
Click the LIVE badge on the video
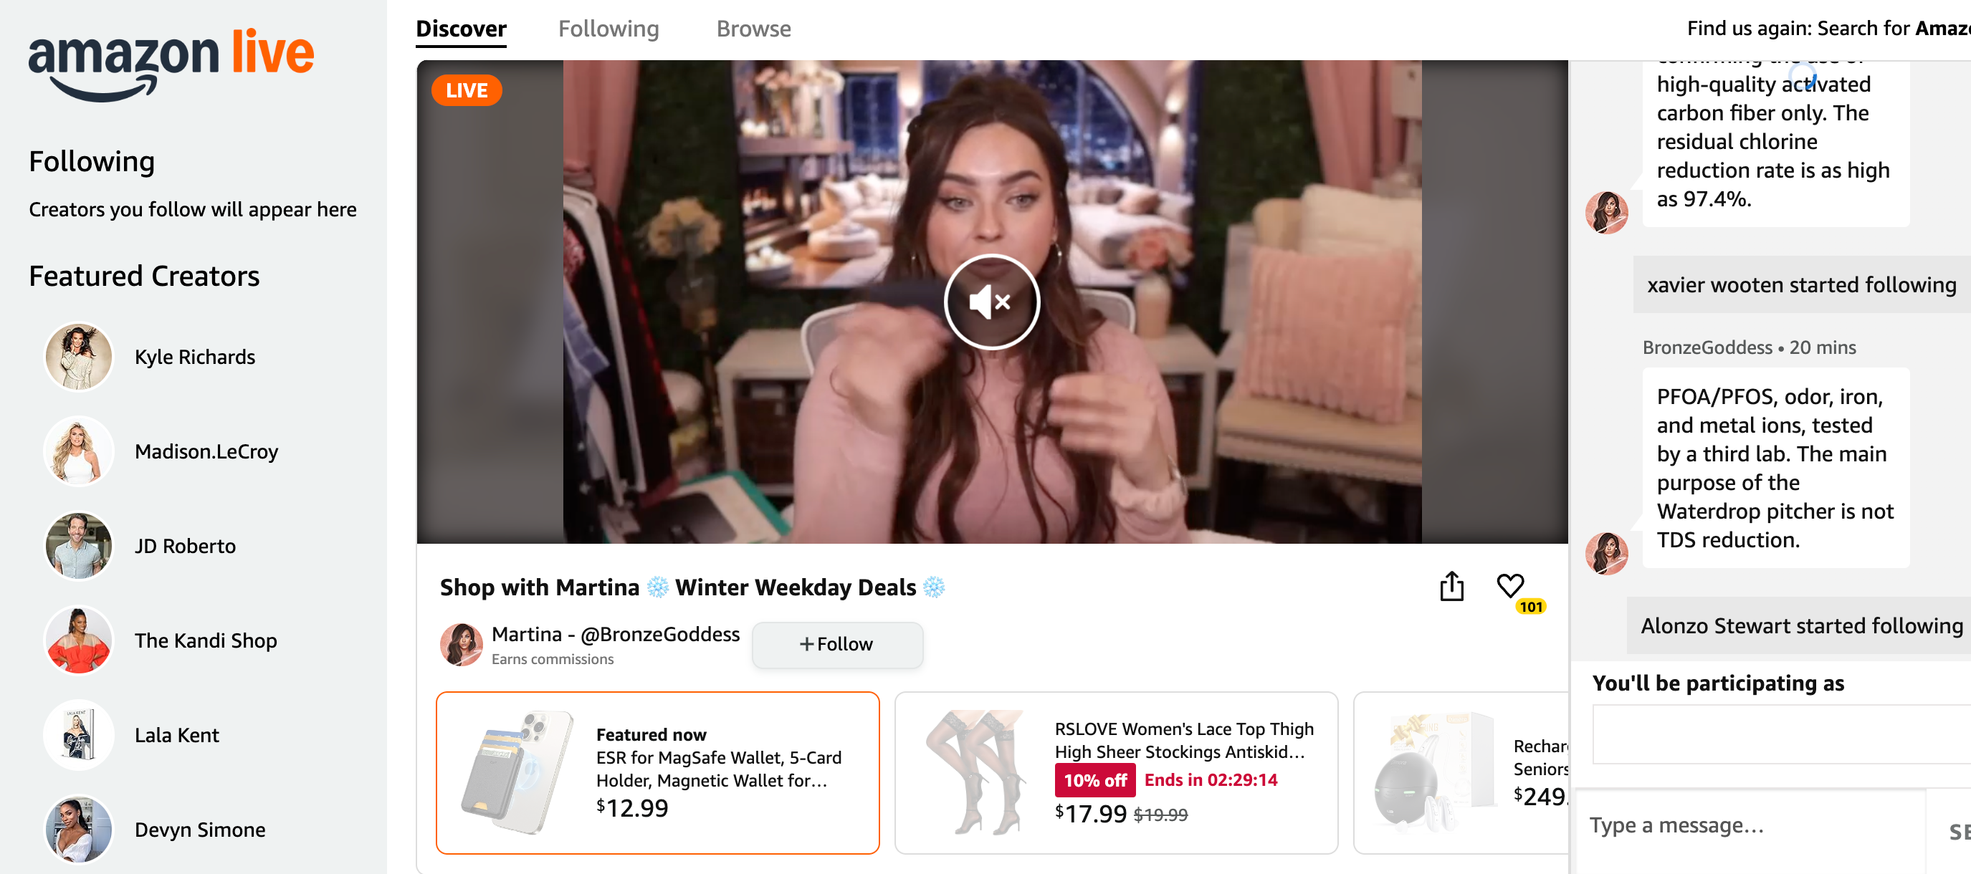coord(467,88)
